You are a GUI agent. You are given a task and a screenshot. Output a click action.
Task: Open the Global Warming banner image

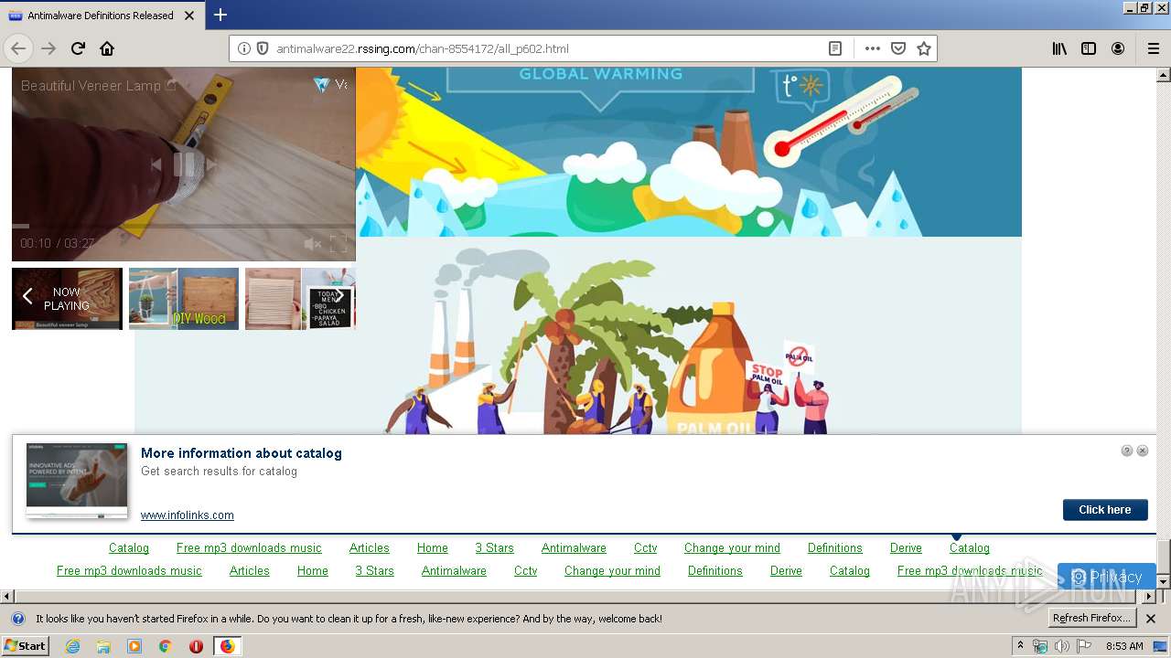688,152
